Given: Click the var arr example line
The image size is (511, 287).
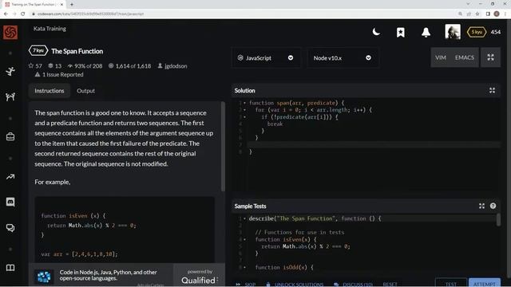Looking at the screenshot, I should tap(79, 254).
